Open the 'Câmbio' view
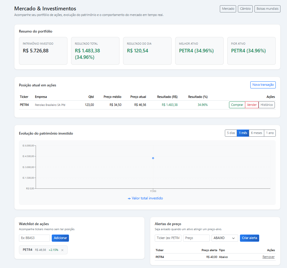287x268 pixels. (245, 9)
